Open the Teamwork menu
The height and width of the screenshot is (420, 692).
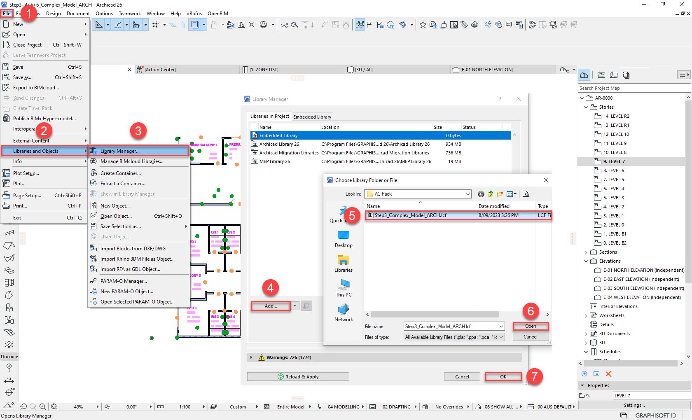(x=129, y=13)
